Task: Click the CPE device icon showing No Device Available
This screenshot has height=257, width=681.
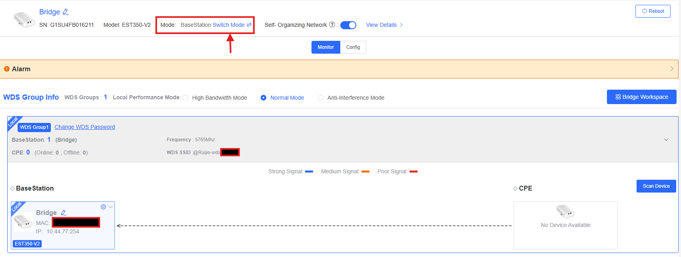Action: [x=565, y=211]
